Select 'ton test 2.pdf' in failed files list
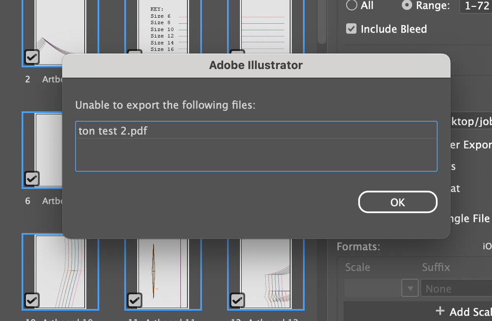The image size is (492, 321). coord(256,131)
